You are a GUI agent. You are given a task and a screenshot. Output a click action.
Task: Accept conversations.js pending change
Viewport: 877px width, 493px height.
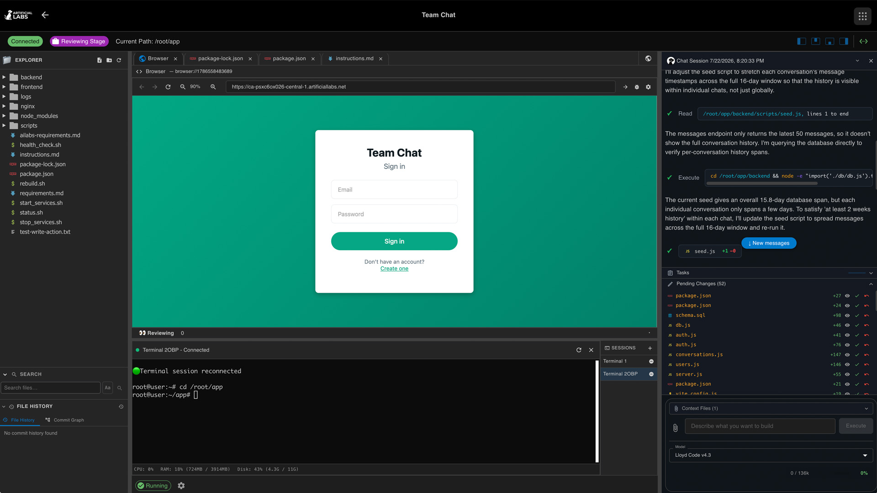(x=857, y=355)
